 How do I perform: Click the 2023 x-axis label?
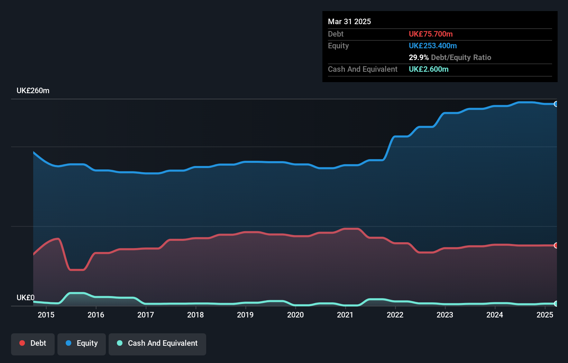point(445,315)
